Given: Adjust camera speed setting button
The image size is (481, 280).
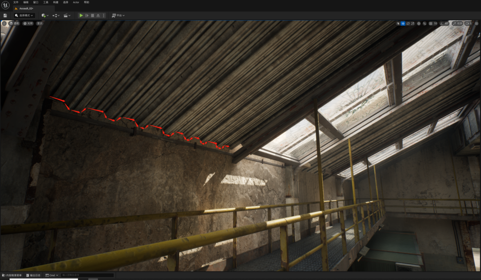Looking at the screenshot, I should (x=468, y=23).
